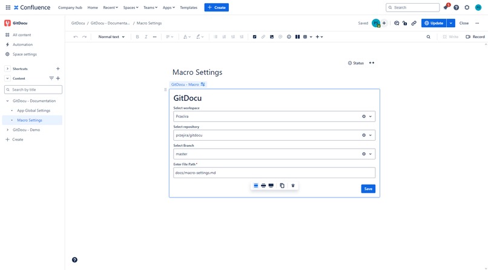Open Apps menu

[x=169, y=7]
